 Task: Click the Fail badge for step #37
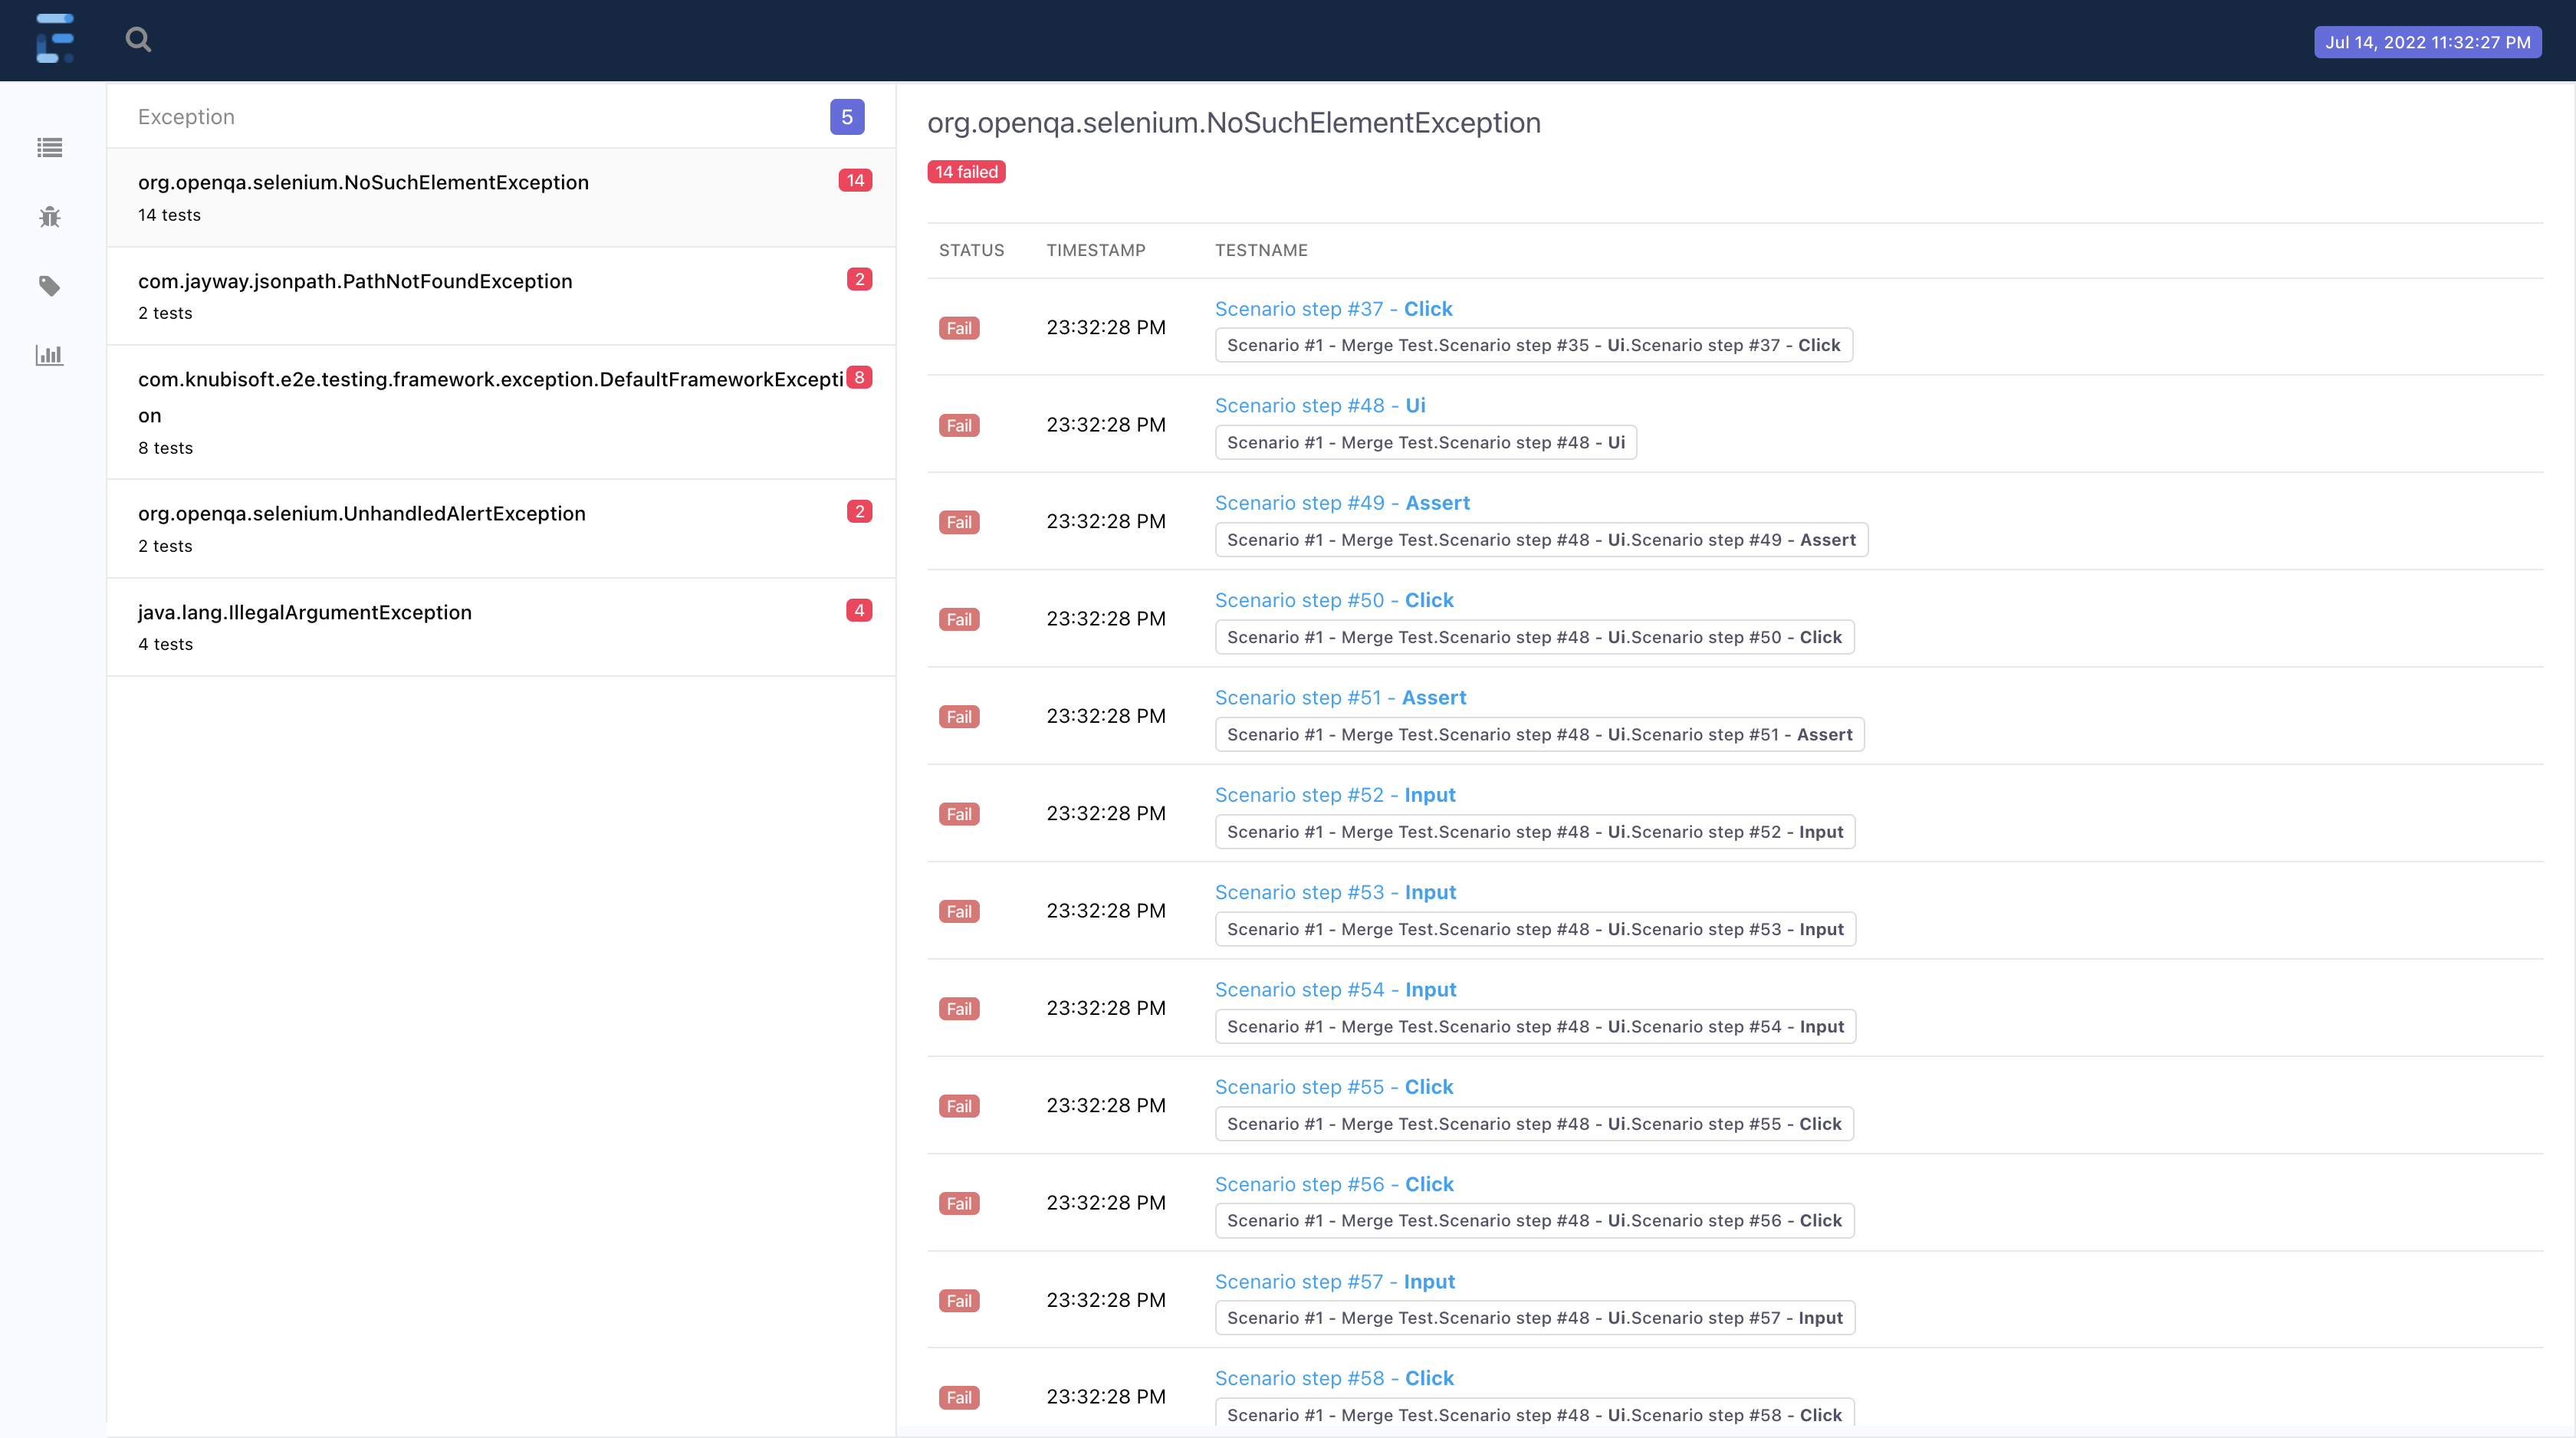[959, 328]
